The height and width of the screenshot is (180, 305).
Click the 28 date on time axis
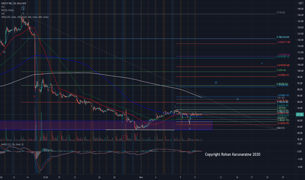click(115, 177)
